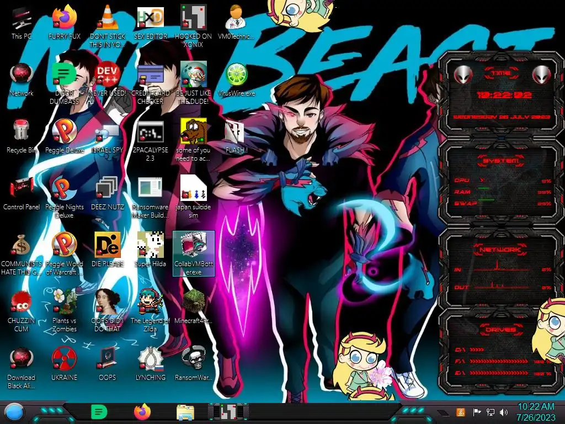The height and width of the screenshot is (424, 565).
Task: Launch Peggle World of Warcraft shortcut
Action: coord(64,254)
